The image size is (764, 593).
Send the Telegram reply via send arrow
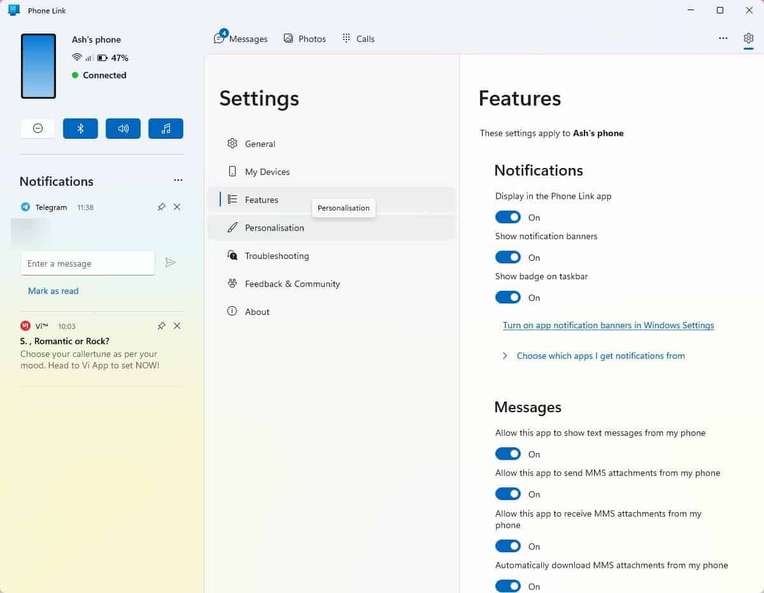tap(170, 262)
